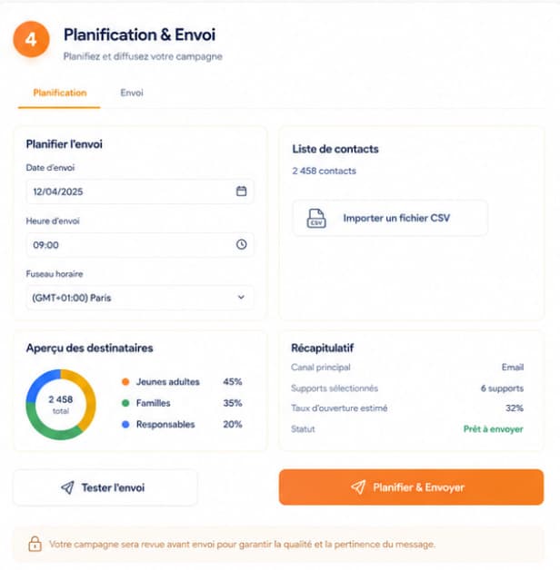The width and height of the screenshot is (560, 570).
Task: Click the clock icon in time field
Action: tap(242, 244)
